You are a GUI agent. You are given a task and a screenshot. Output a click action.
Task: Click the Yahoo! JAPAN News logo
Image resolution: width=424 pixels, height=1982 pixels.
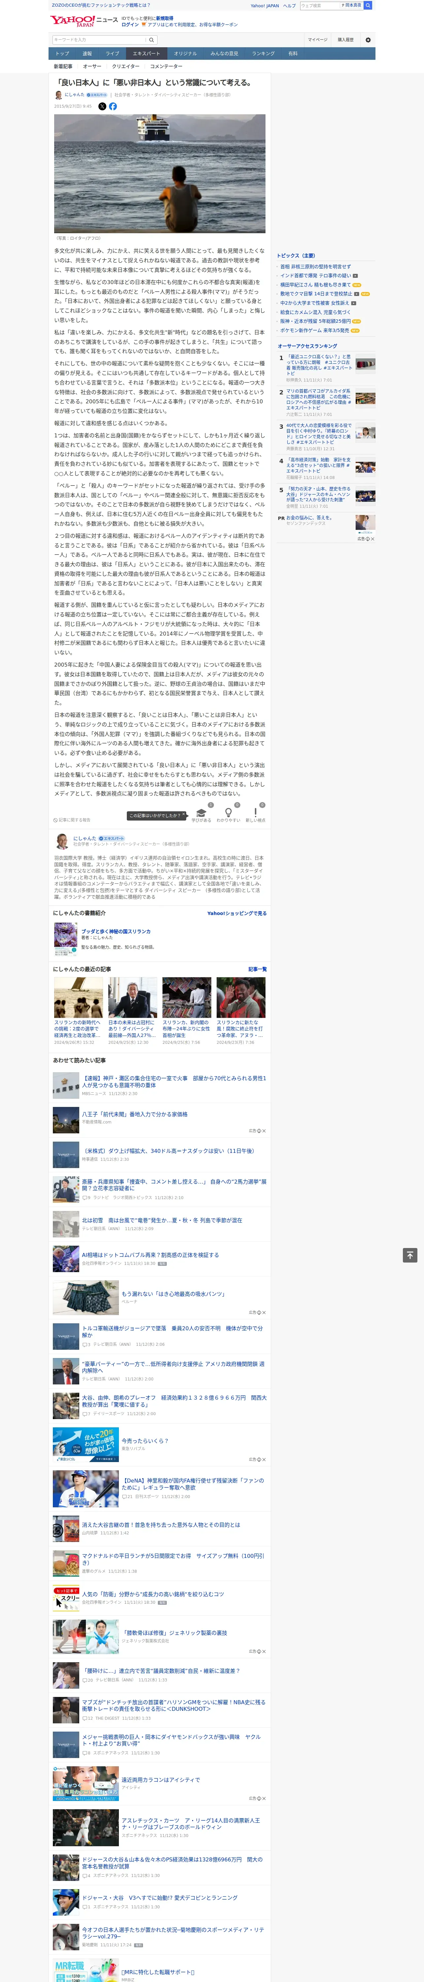[x=84, y=21]
